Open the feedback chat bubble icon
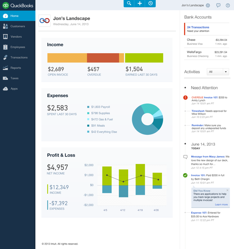234x249 pixels. tap(218, 5)
